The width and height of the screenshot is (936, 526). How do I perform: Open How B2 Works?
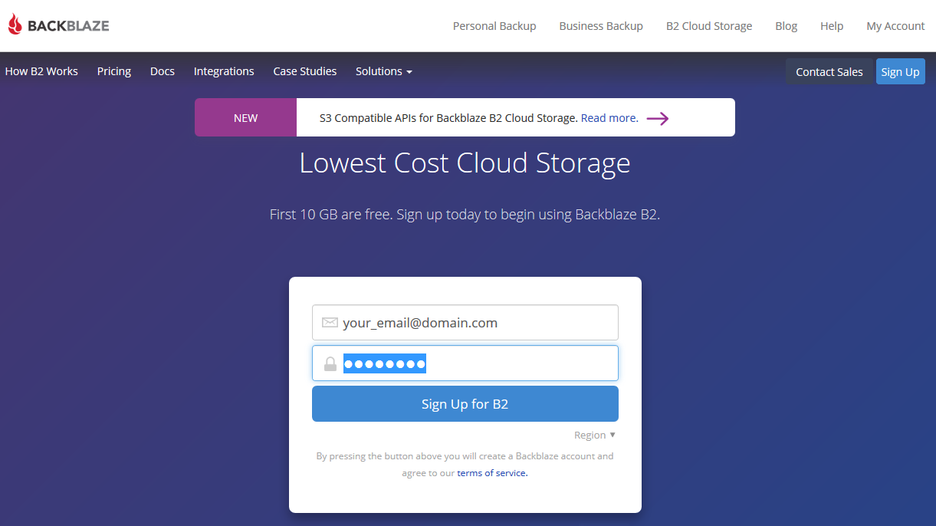[41, 71]
